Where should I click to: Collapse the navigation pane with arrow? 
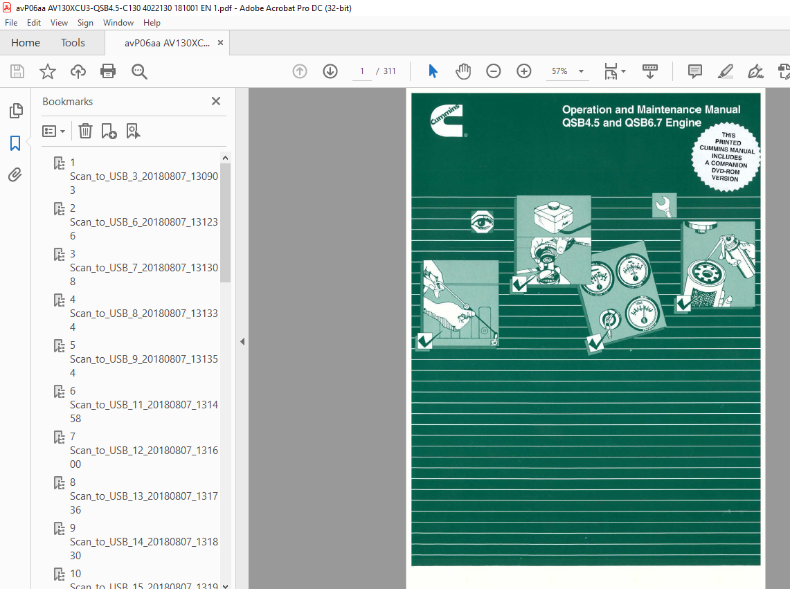(x=242, y=342)
